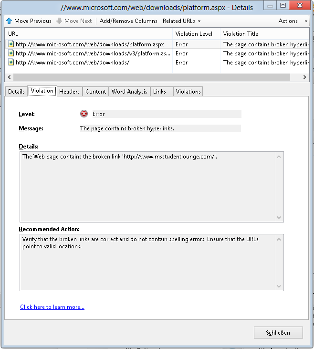Open the Violations tab
Image resolution: width=314 pixels, height=349 pixels.
pyautogui.click(x=188, y=92)
